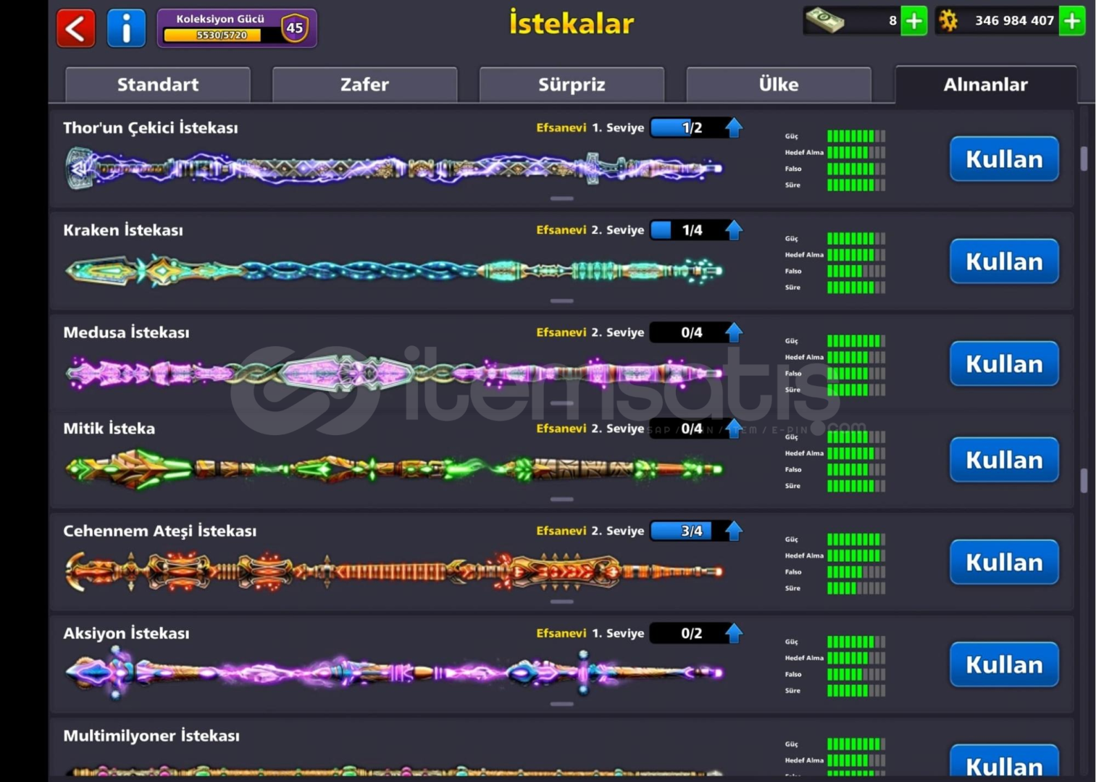Click the Multimilyoner İstekası name
This screenshot has width=1096, height=782.
[x=151, y=736]
